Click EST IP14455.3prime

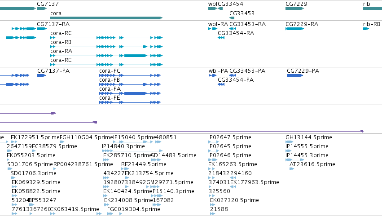tap(307, 155)
